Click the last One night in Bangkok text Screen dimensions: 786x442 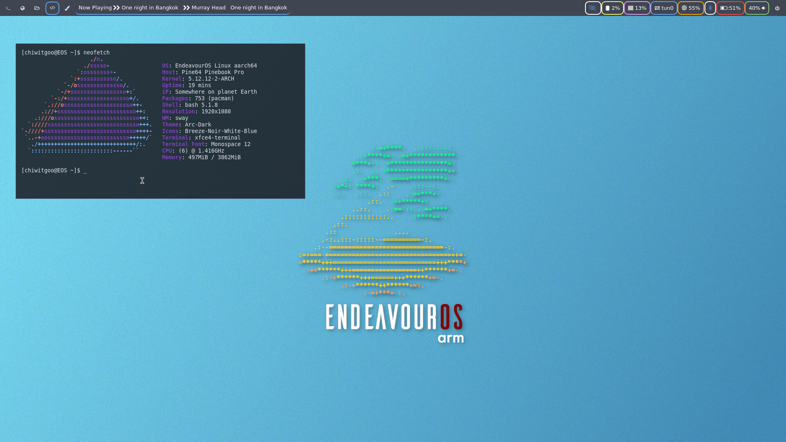(259, 8)
